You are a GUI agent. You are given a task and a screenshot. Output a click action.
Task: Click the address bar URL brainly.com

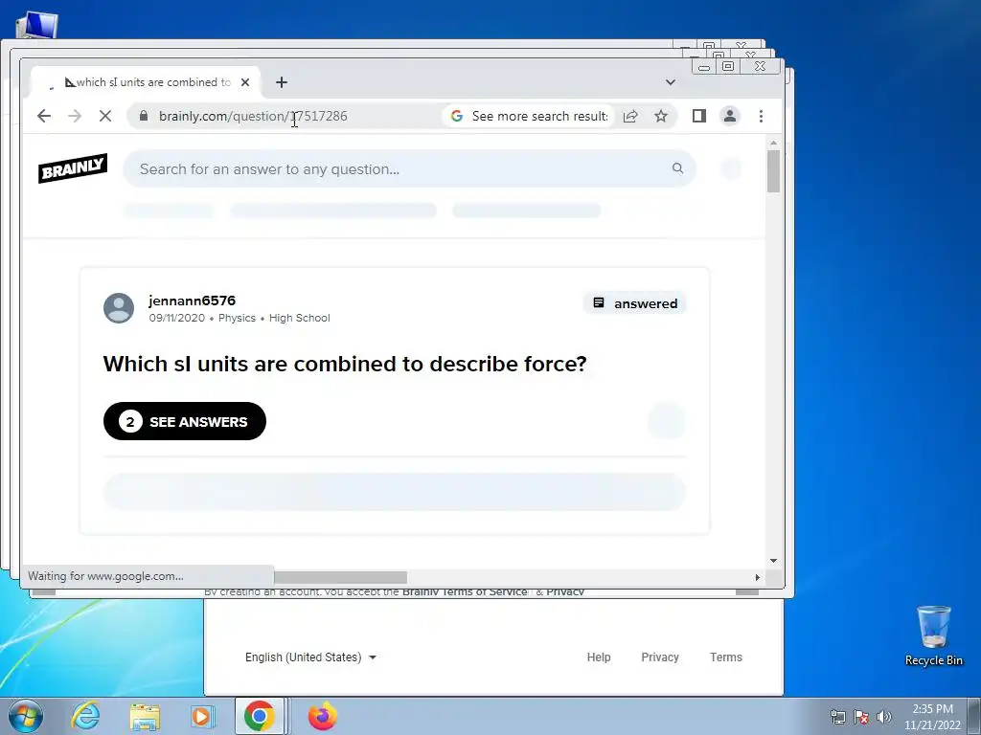point(253,116)
